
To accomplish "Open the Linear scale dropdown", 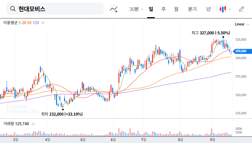I will tap(242, 24).
